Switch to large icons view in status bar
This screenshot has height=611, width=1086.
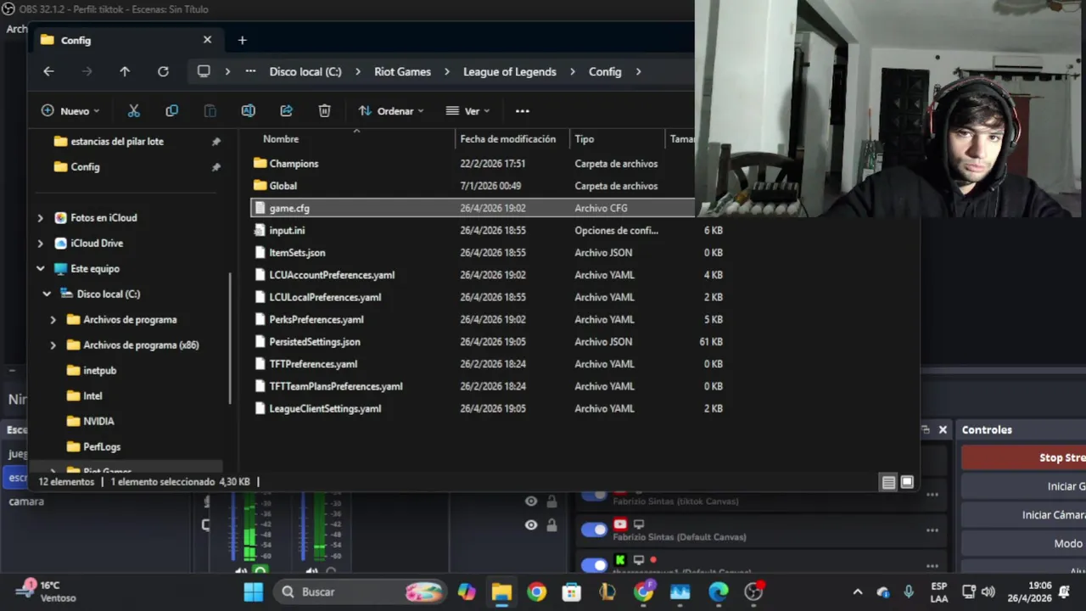pyautogui.click(x=907, y=482)
